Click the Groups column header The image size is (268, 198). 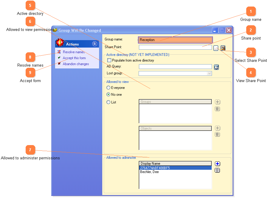pos(175,102)
